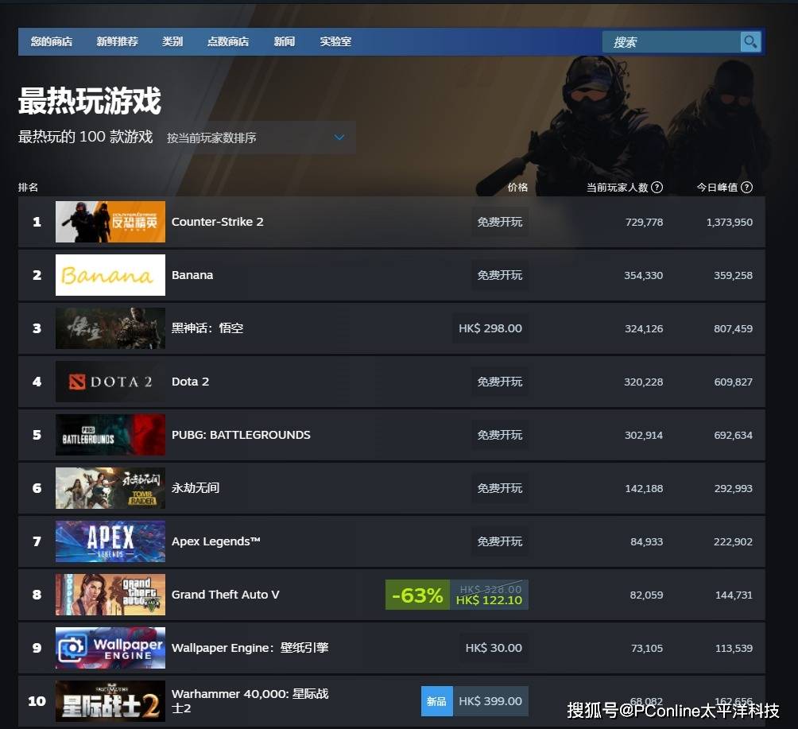Click 免费开玩 button for 永劫无间
Screen dimensions: 798x729
pyautogui.click(x=500, y=487)
